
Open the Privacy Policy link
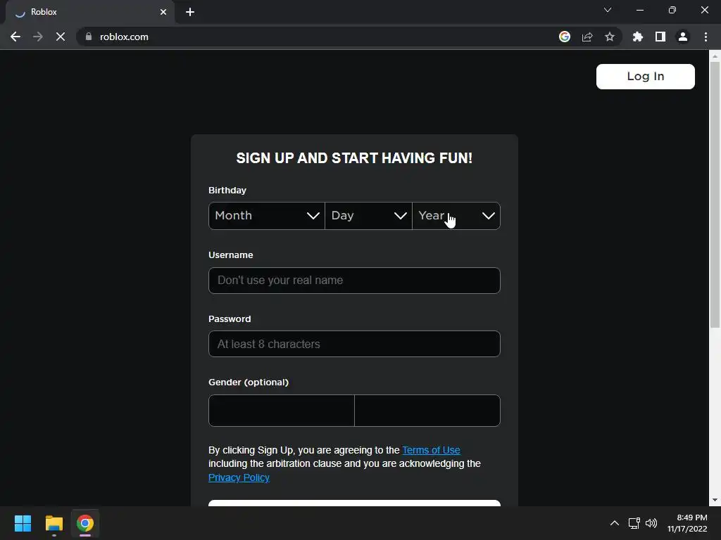click(x=239, y=477)
